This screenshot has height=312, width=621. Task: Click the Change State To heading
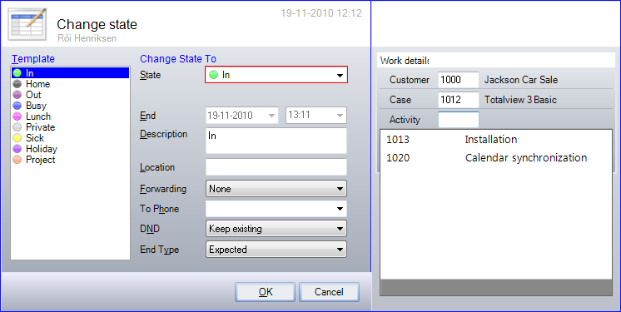tap(178, 58)
